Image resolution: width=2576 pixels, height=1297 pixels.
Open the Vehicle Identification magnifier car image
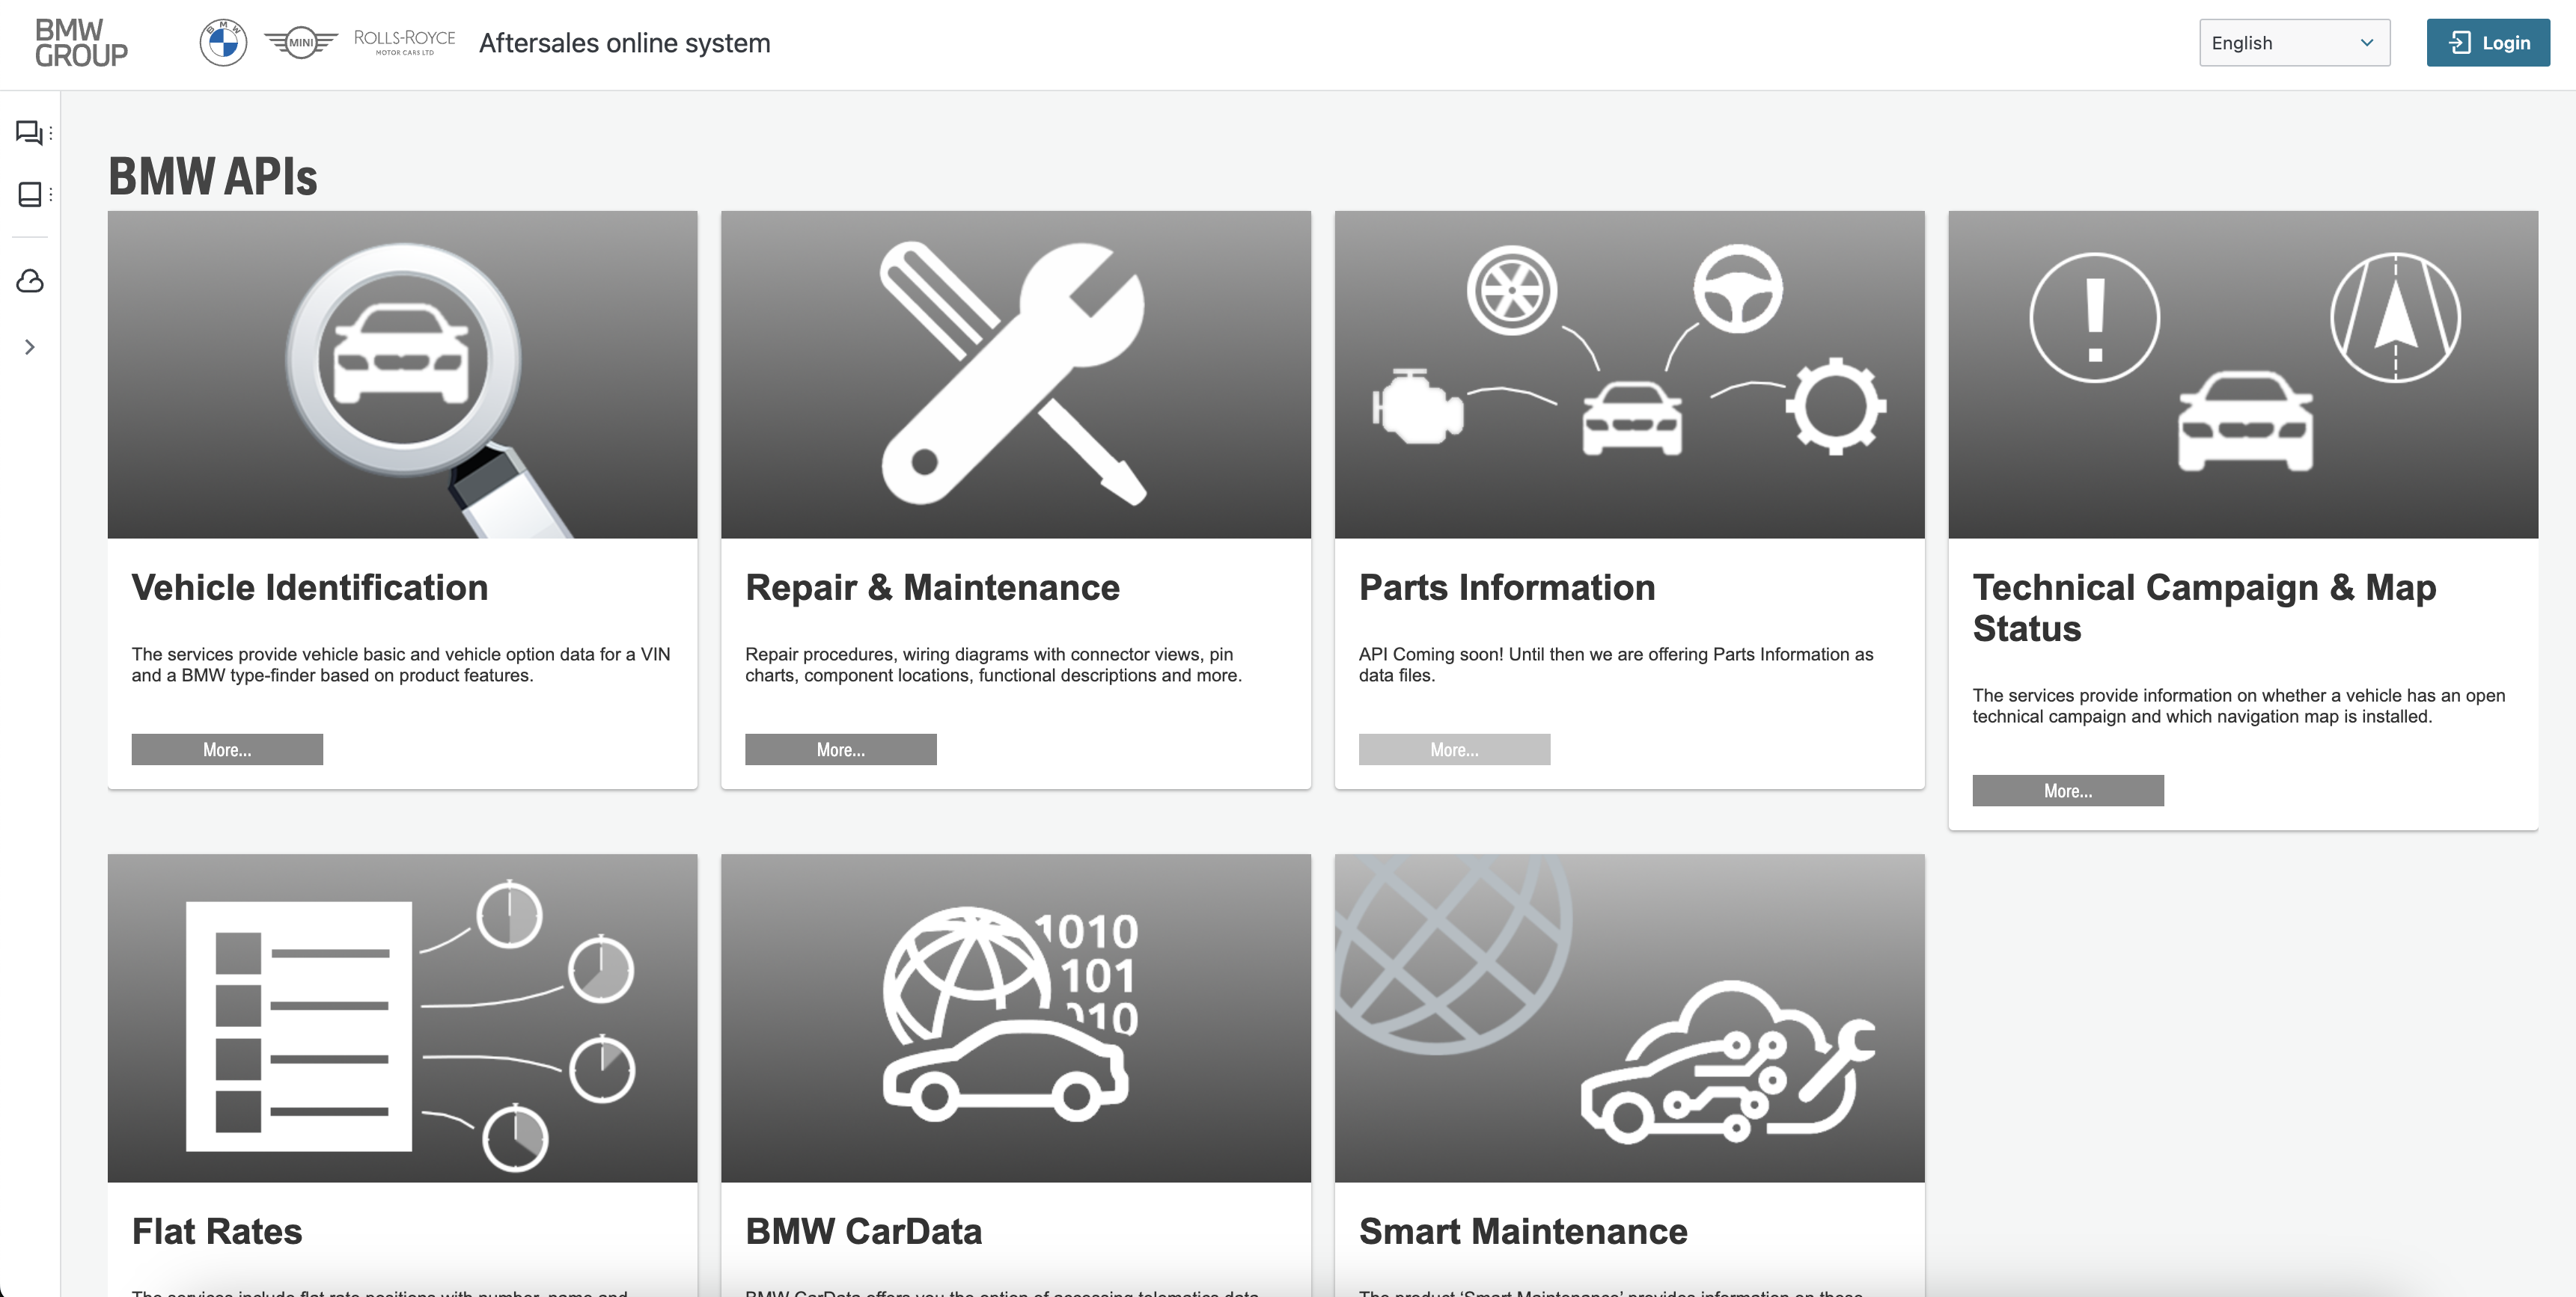(x=403, y=375)
